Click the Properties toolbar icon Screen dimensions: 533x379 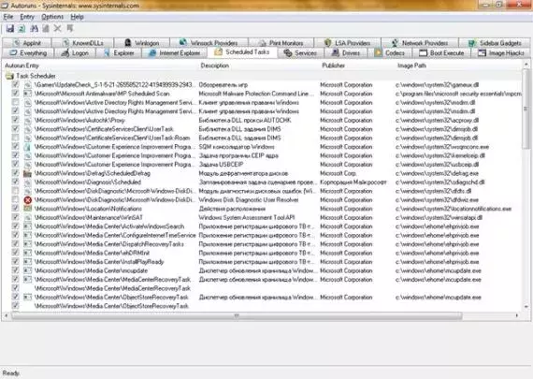click(46, 29)
